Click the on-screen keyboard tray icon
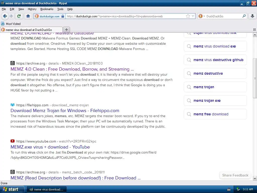Image resolution: width=257 pixels, height=193 pixels. click(229, 189)
